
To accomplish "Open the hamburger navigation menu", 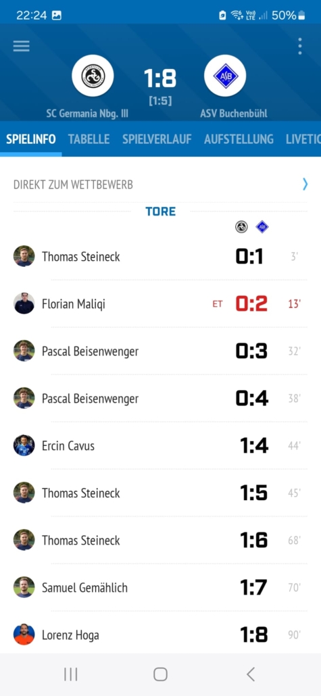I will pos(22,46).
